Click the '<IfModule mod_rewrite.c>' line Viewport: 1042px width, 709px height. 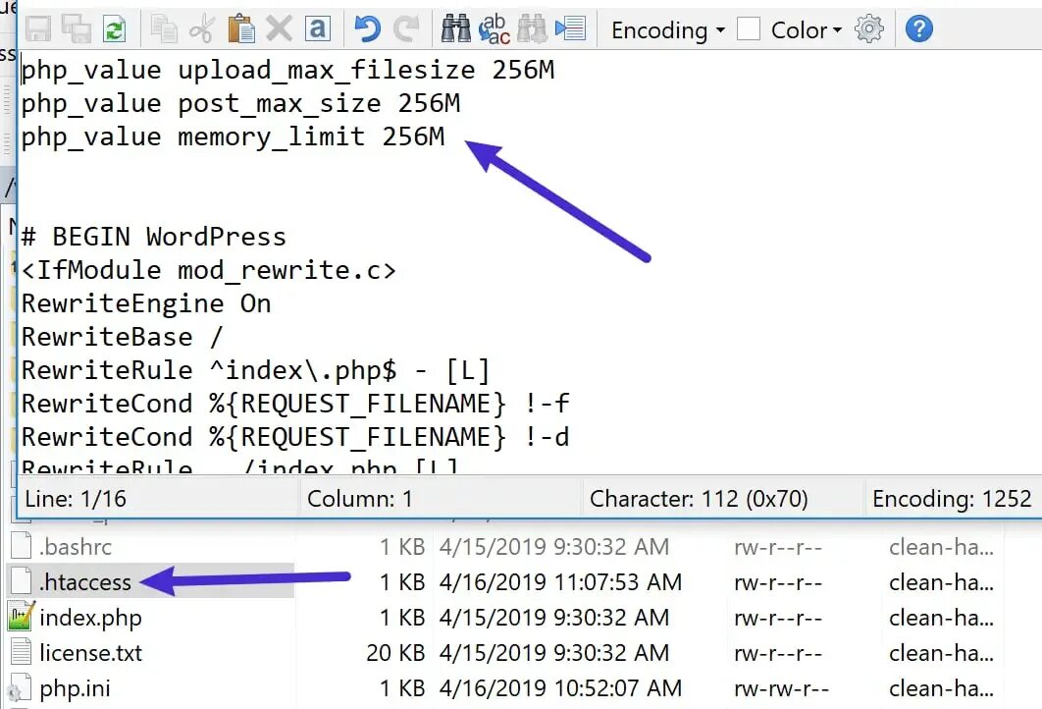pos(209,270)
